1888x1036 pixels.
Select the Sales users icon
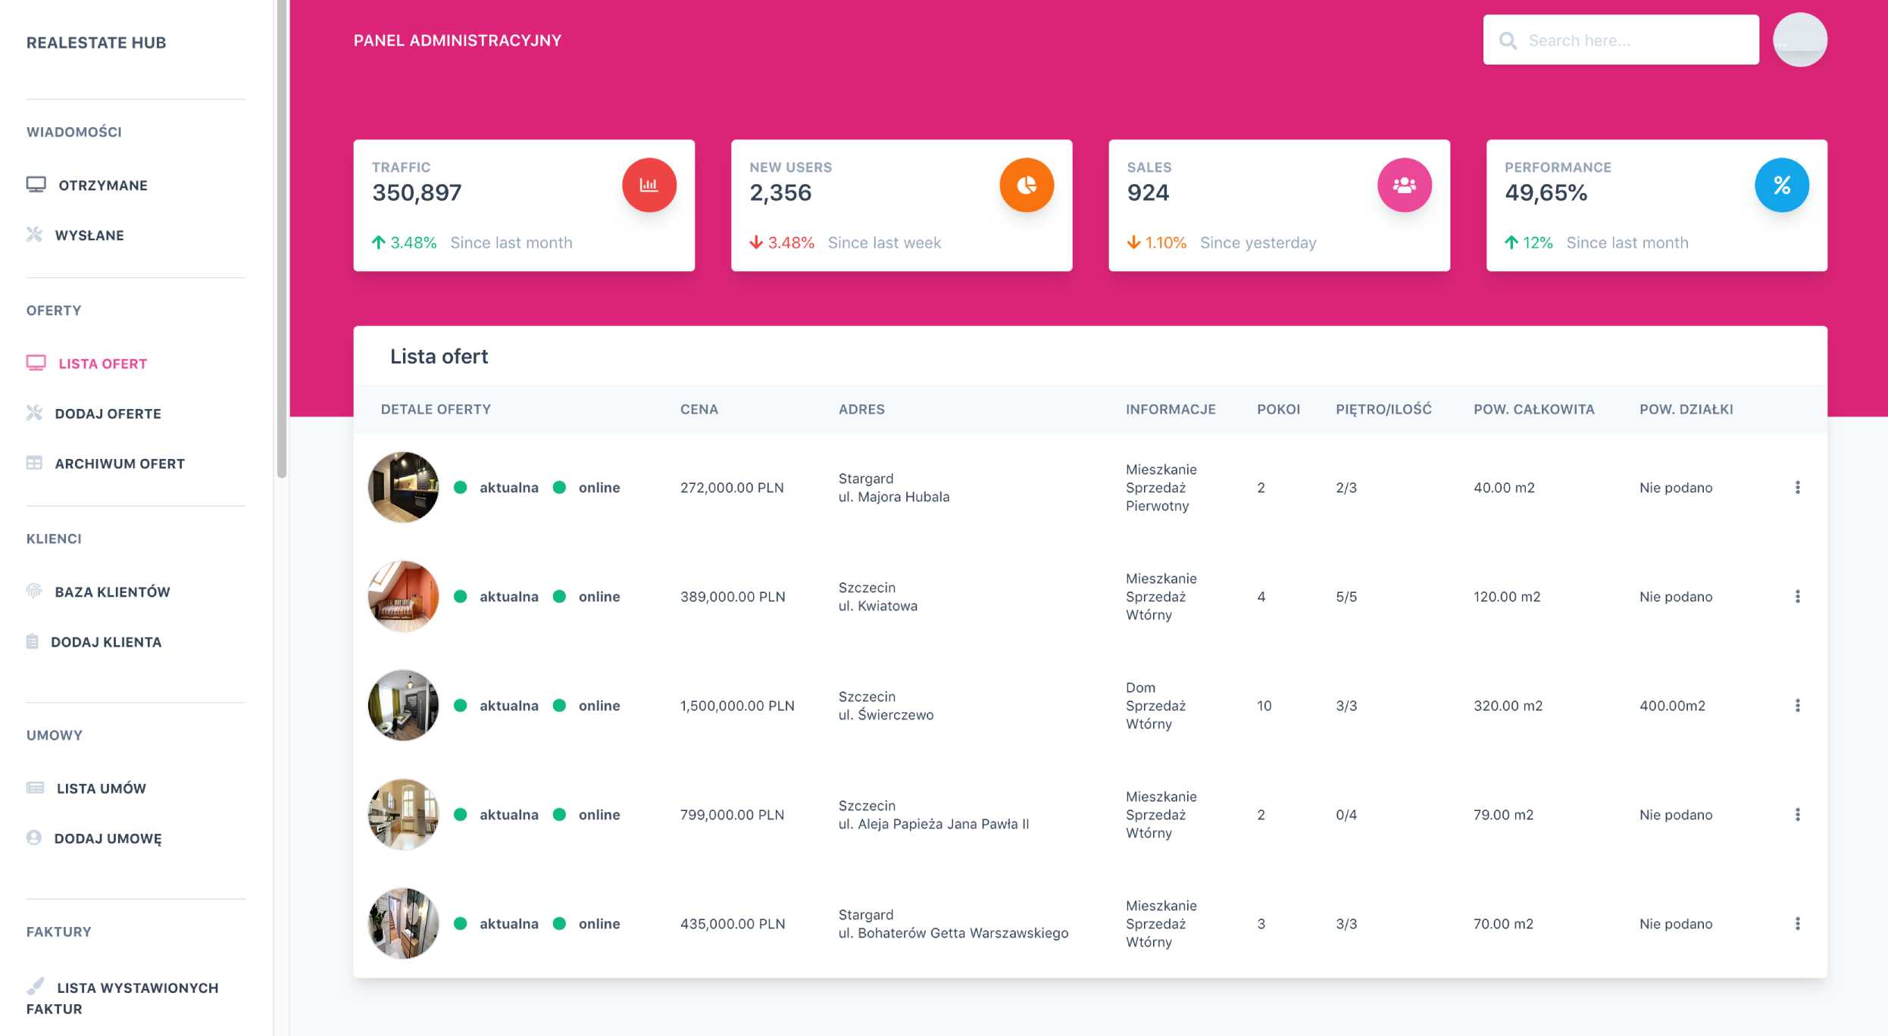click(1404, 184)
